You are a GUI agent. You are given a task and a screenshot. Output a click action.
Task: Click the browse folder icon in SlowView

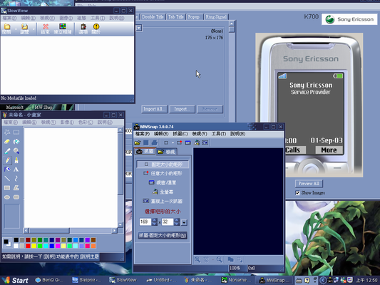24,28
